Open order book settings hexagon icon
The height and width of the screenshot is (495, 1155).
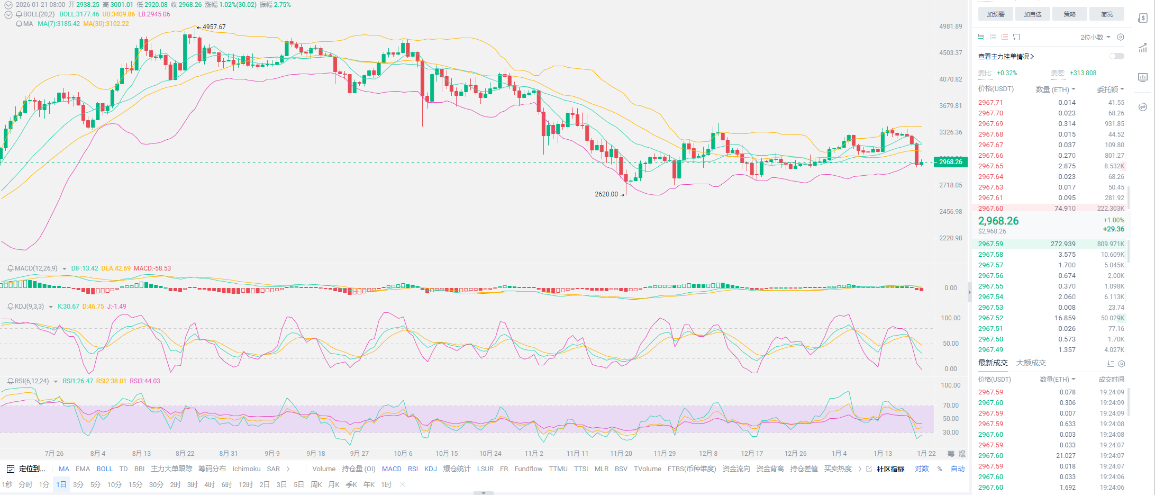click(1120, 37)
